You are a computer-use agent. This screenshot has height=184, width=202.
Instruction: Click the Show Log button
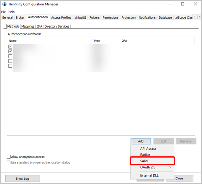pos(23,179)
